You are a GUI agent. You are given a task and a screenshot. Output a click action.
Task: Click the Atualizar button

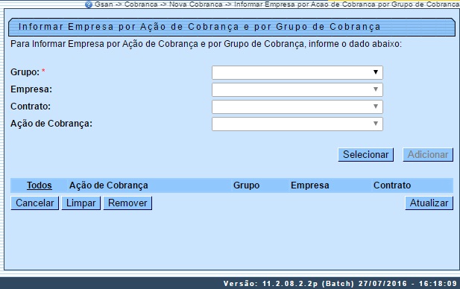[x=429, y=203]
